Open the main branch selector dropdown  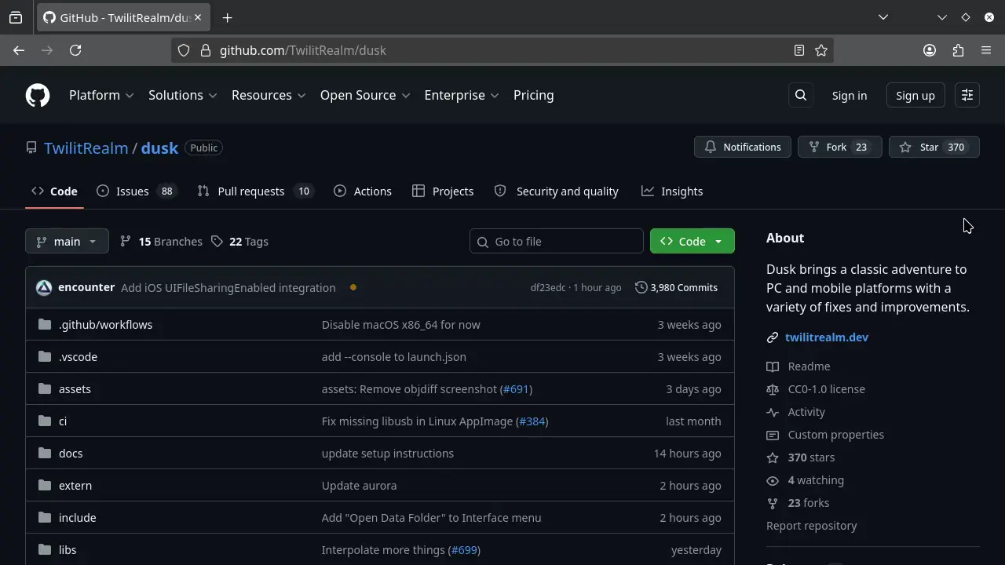point(67,241)
